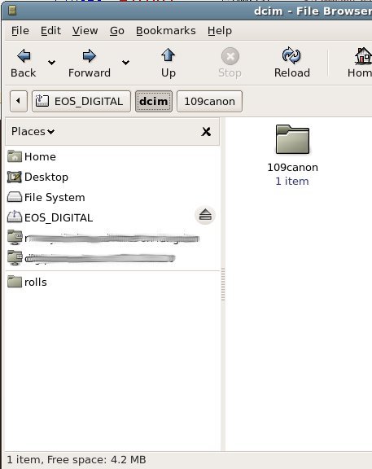The image size is (372, 469).
Task: Select the 109canon path bar button
Action: [x=209, y=102]
